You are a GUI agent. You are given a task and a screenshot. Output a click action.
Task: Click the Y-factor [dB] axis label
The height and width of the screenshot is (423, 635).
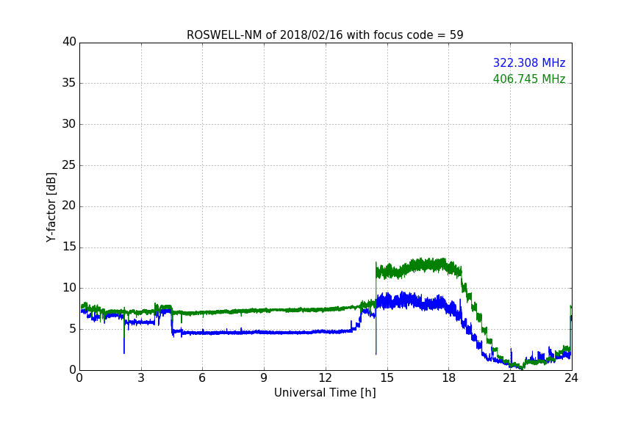click(x=51, y=207)
